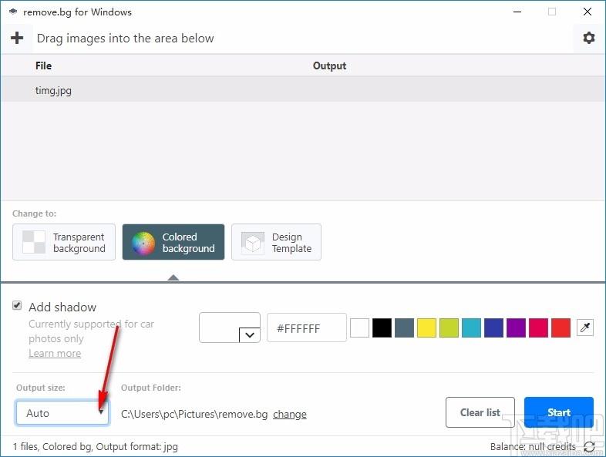Click the Design Template cube icon
The width and height of the screenshot is (606, 457).
click(x=253, y=243)
